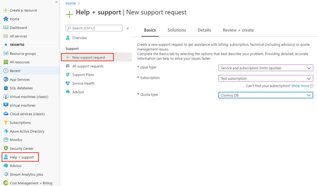Collapse the Help + support menu pane
Image resolution: width=317 pixels, height=186 pixels.
(x=128, y=28)
